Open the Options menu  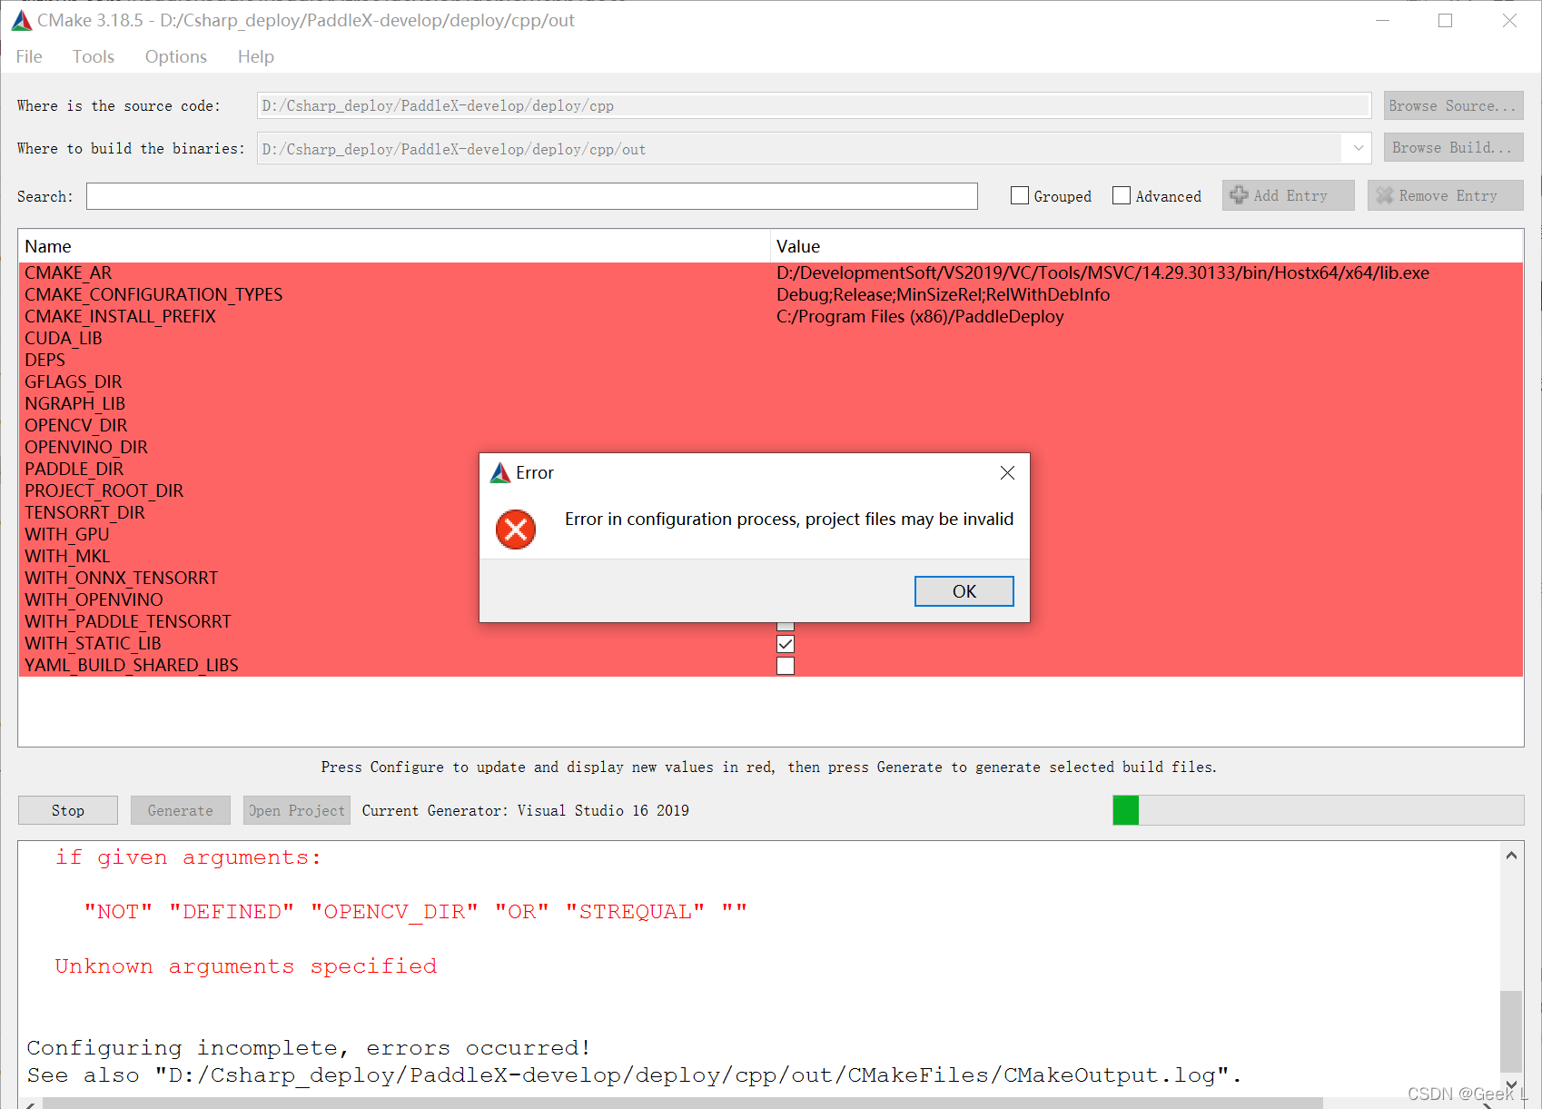[174, 56]
